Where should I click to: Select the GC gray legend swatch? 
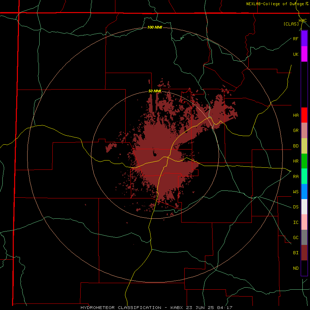click(304, 237)
